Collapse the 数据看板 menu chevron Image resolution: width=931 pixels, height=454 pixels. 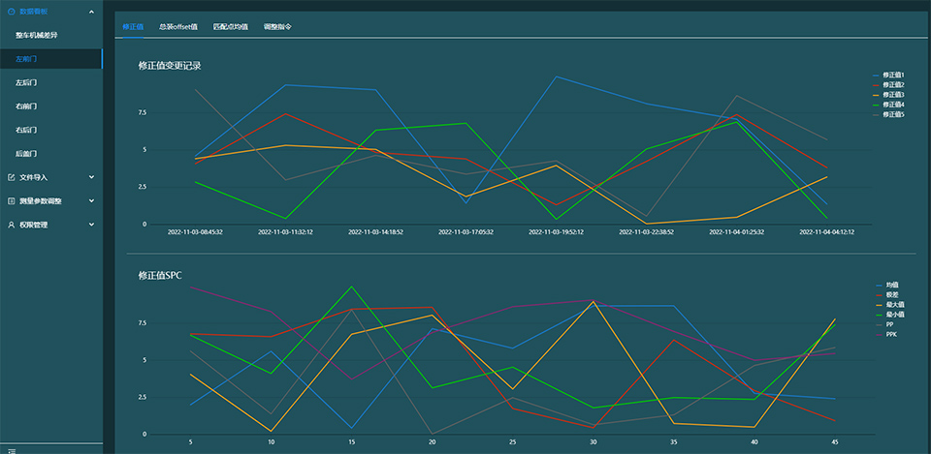[91, 11]
